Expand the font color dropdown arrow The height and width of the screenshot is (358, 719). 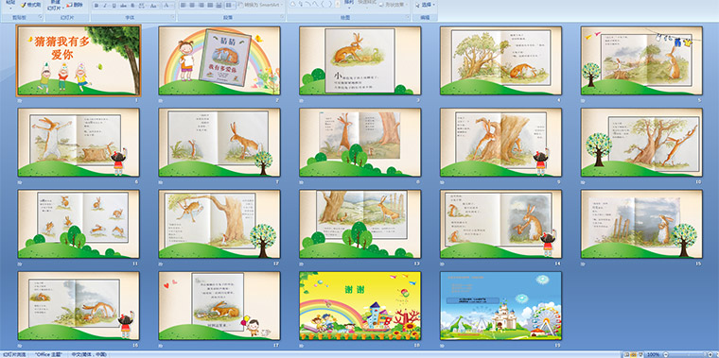[x=172, y=6]
